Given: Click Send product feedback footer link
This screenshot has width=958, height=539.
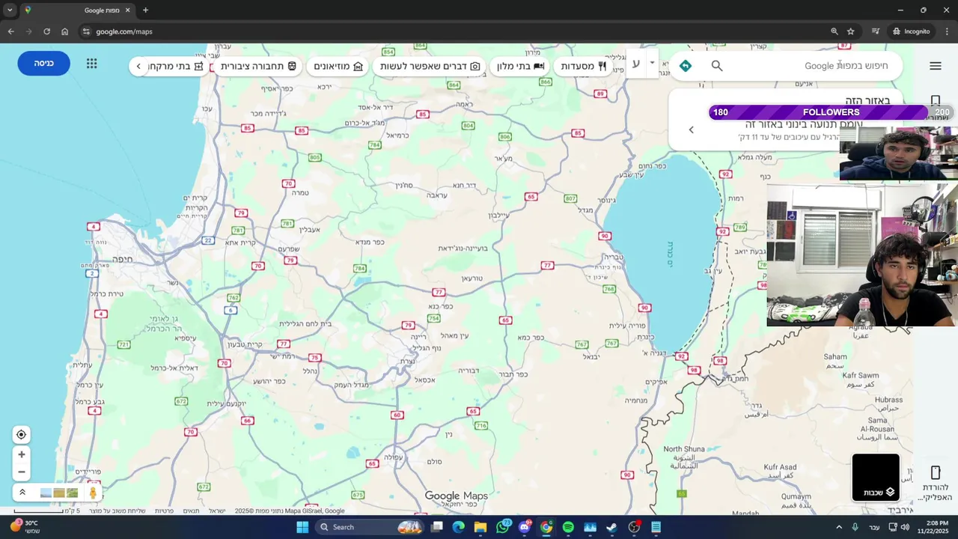Looking at the screenshot, I should pyautogui.click(x=117, y=511).
